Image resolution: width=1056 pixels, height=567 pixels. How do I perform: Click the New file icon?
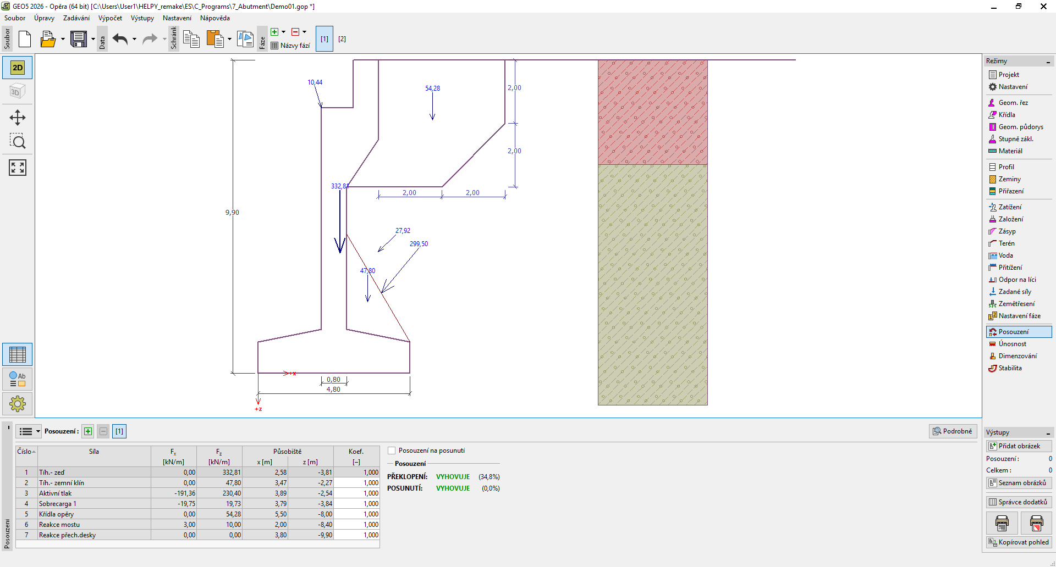point(25,39)
